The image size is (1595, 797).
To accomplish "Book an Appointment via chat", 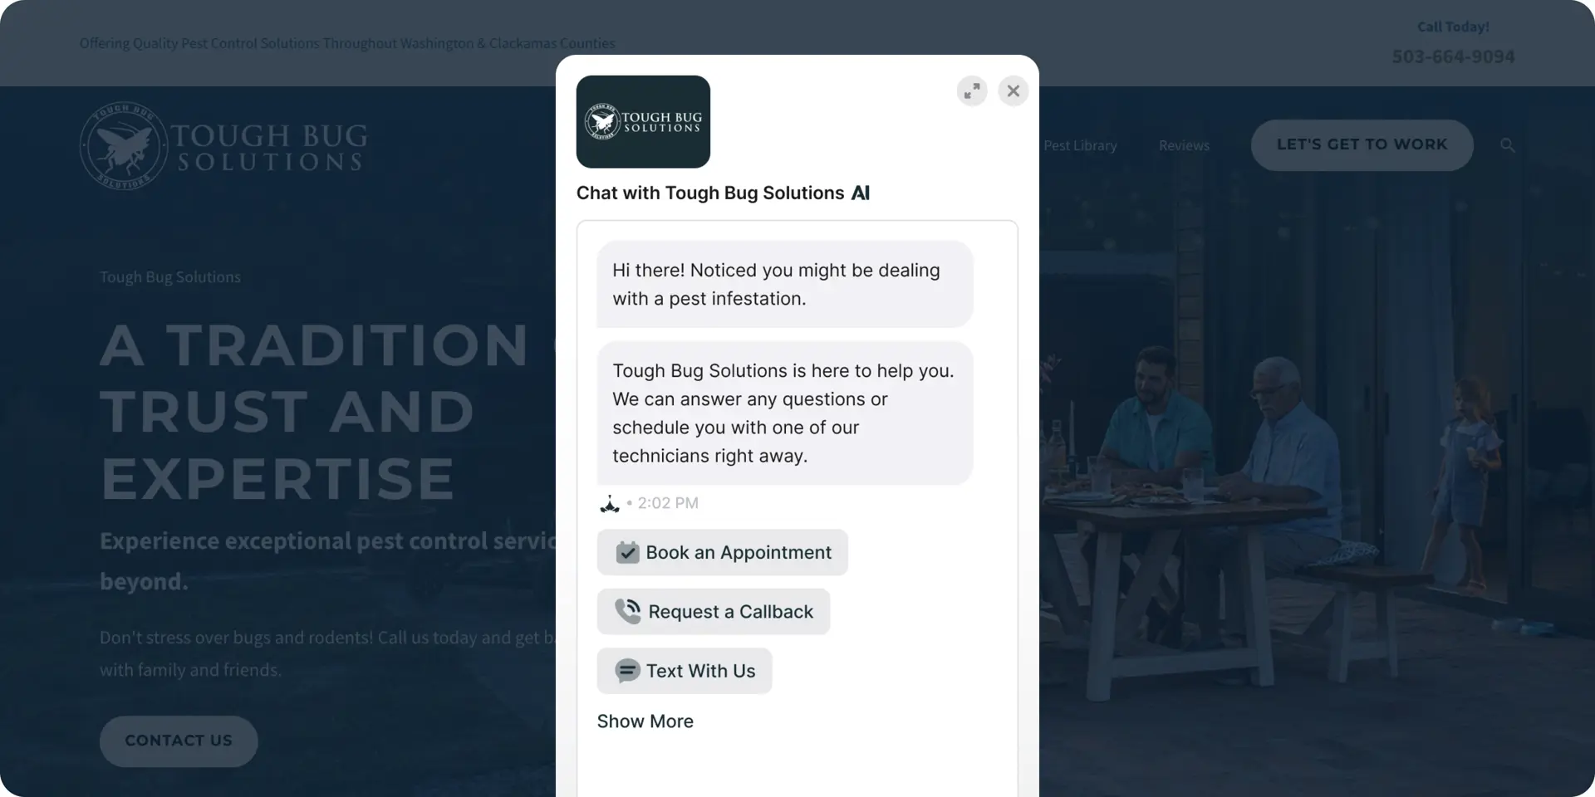I will tap(722, 553).
